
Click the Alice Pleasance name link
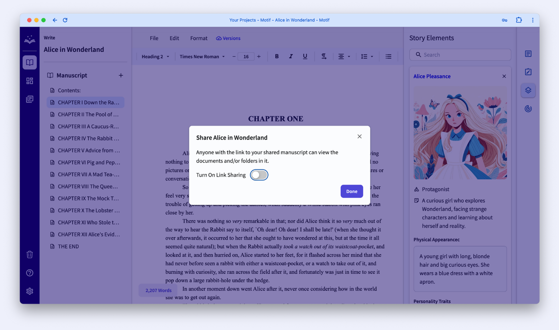coord(432,76)
